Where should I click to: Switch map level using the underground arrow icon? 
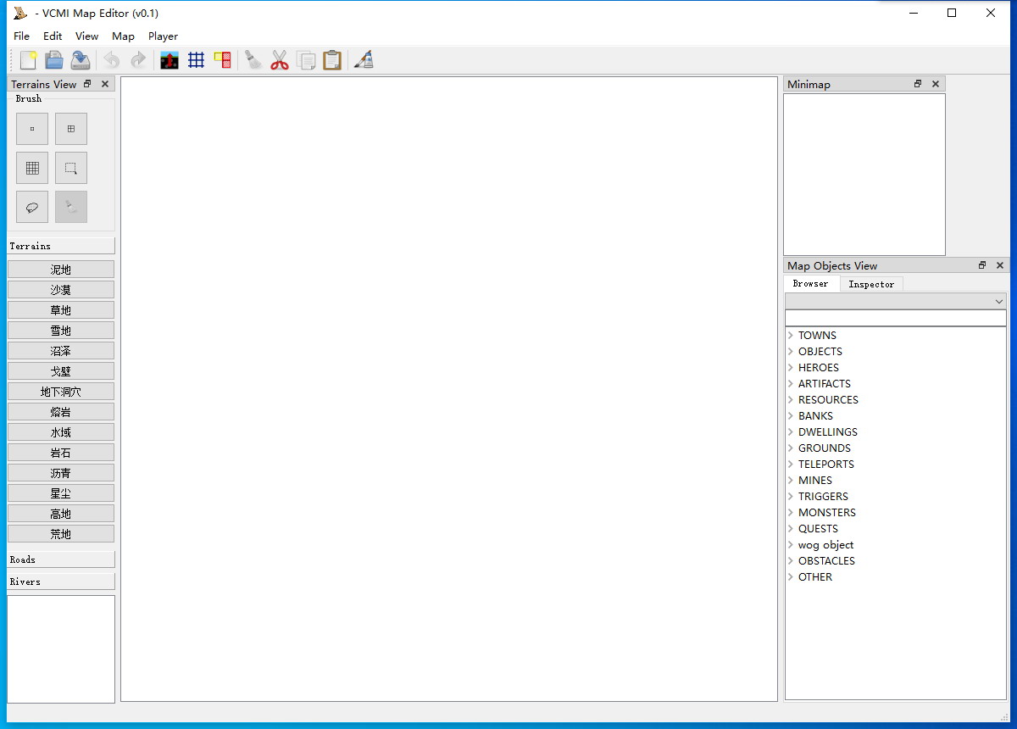click(x=169, y=60)
